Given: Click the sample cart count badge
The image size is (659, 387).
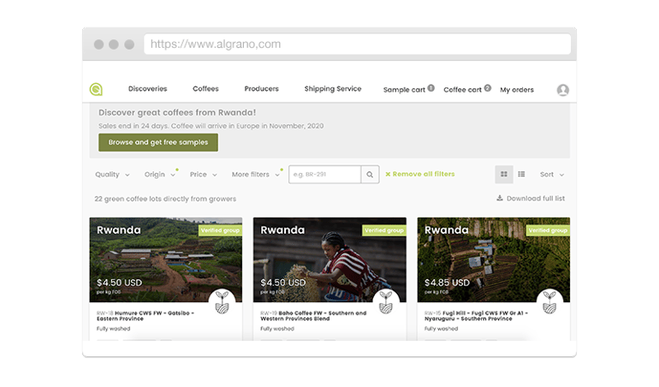Looking at the screenshot, I should 430,88.
